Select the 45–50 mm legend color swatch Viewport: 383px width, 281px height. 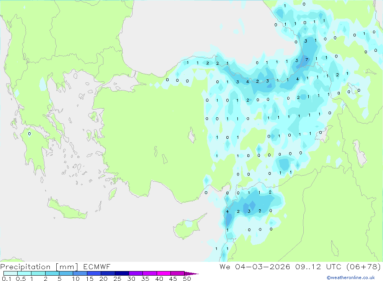point(177,273)
